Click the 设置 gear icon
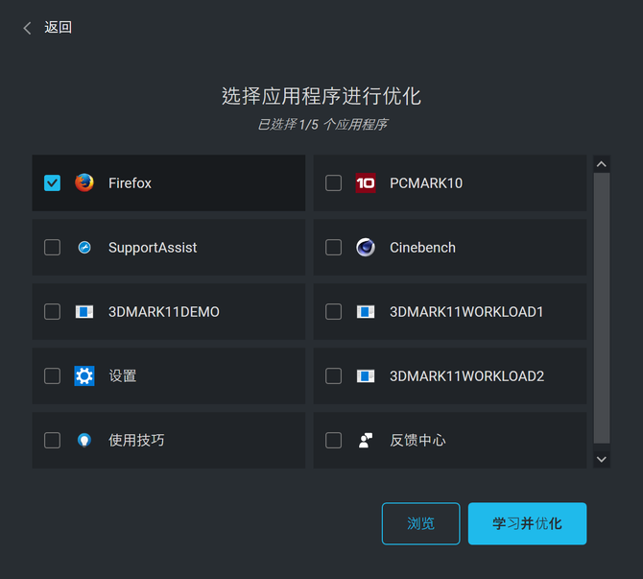This screenshot has height=579, width=643. 84,375
